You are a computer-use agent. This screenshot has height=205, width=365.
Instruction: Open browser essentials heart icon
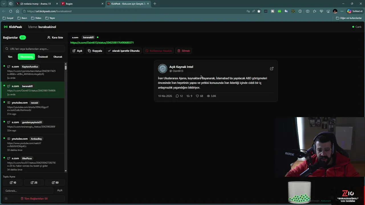pyautogui.click(x=321, y=11)
